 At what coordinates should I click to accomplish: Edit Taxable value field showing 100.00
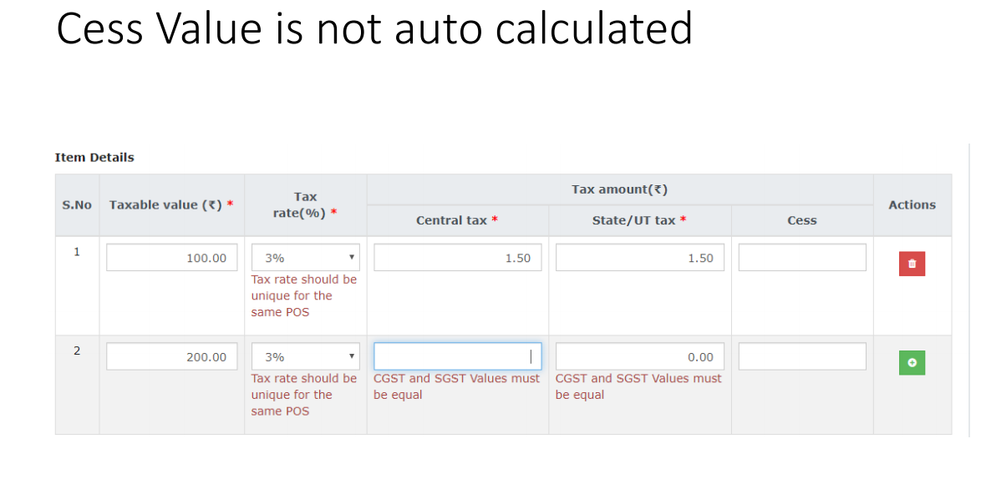(x=172, y=257)
